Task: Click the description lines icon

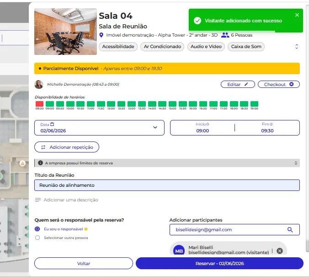Action: point(38,200)
